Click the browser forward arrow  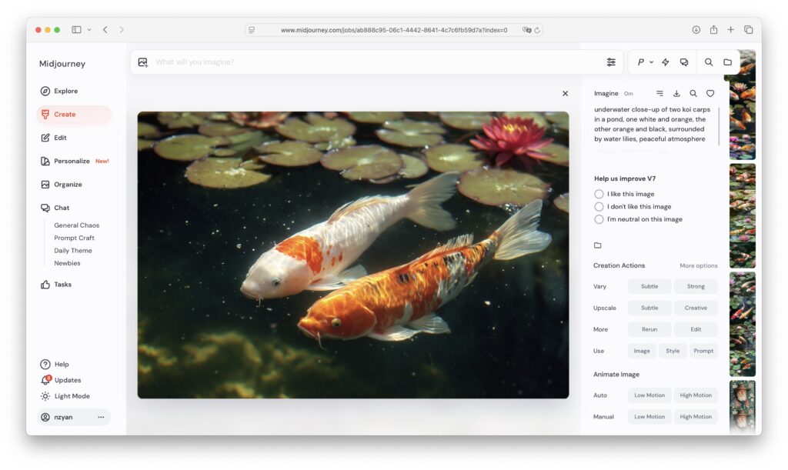[122, 30]
